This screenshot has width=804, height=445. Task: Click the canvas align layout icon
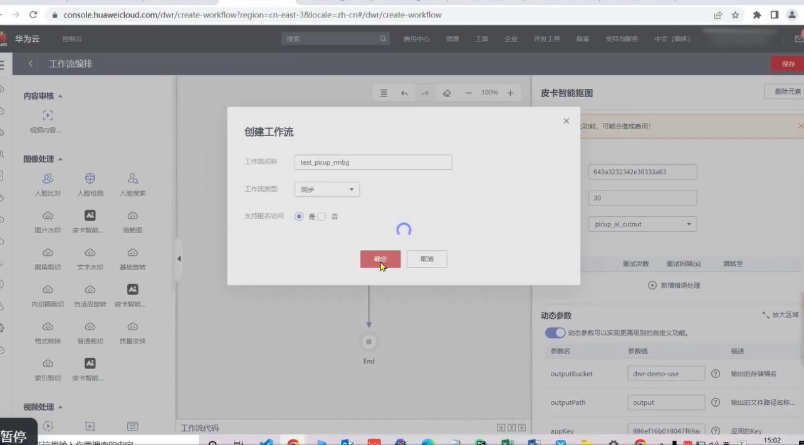pos(384,93)
